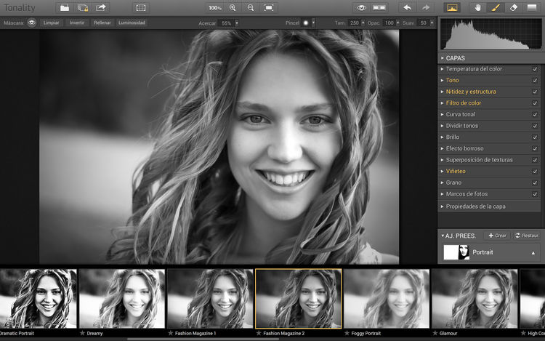Expand the Propiedades de la capa section
This screenshot has width=545, height=341.
pos(442,206)
